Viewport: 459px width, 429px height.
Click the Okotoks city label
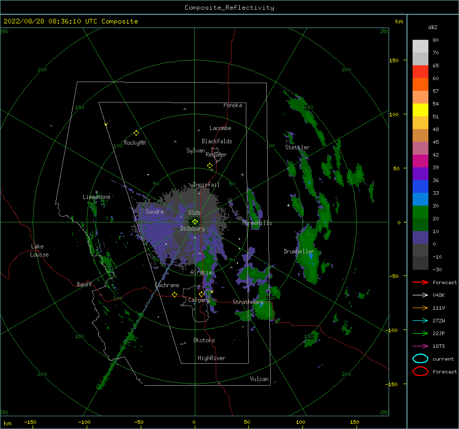click(204, 340)
